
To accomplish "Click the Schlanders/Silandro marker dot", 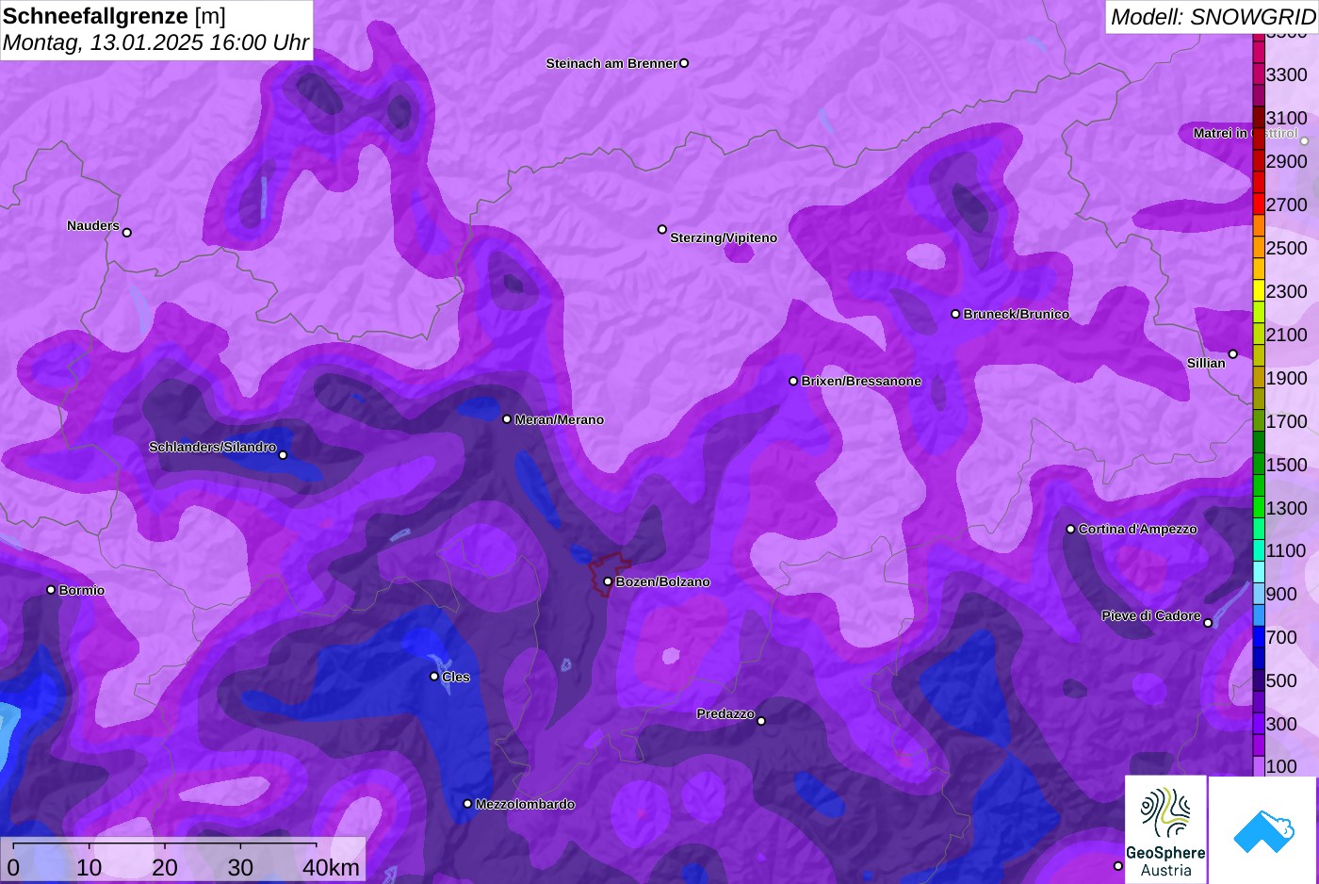I will coord(283,455).
